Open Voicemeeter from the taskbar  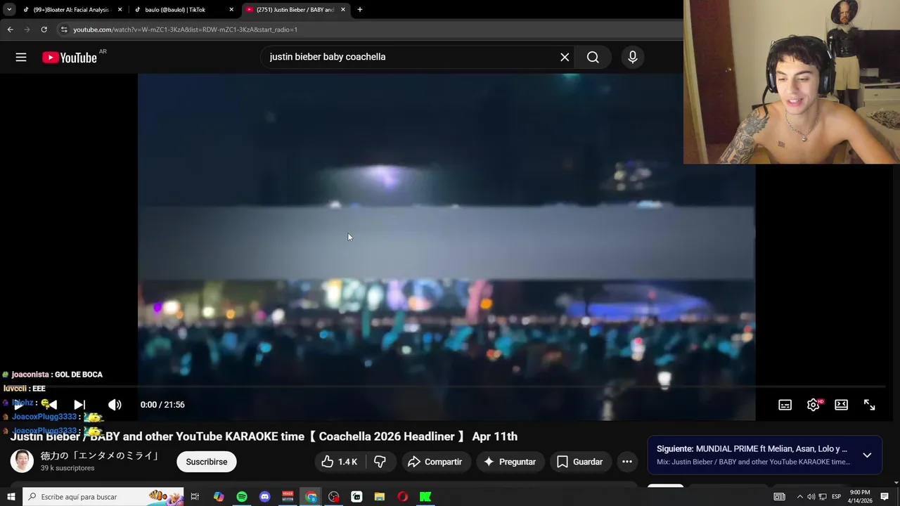(288, 497)
